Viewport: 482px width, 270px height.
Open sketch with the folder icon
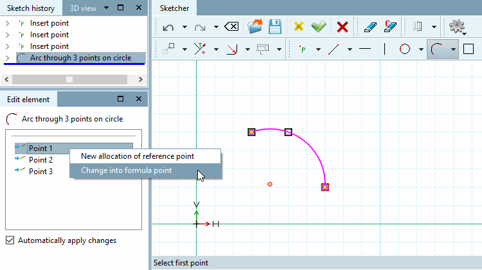255,26
